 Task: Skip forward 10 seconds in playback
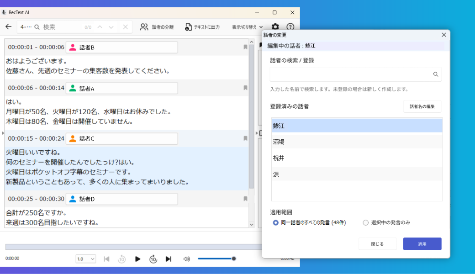pyautogui.click(x=153, y=258)
